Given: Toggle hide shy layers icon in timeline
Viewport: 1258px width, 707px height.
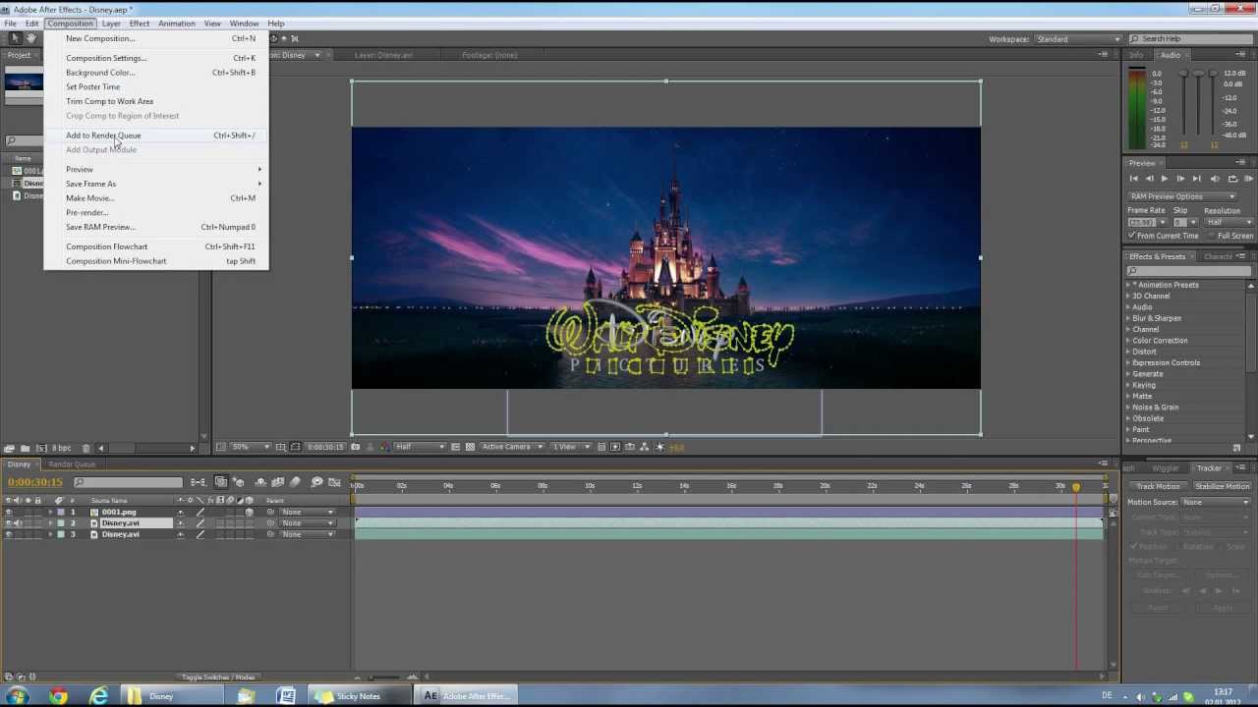Looking at the screenshot, I should (x=260, y=482).
